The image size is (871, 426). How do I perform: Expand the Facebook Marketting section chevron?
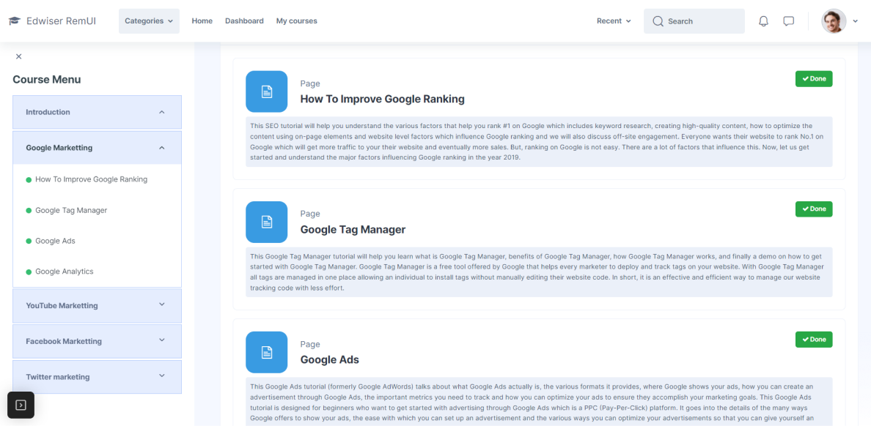click(161, 340)
